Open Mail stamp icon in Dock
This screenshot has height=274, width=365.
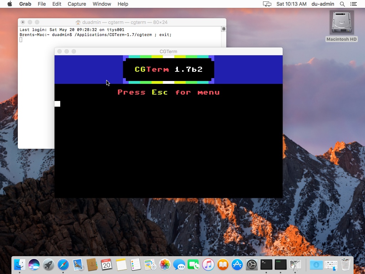[78, 265]
